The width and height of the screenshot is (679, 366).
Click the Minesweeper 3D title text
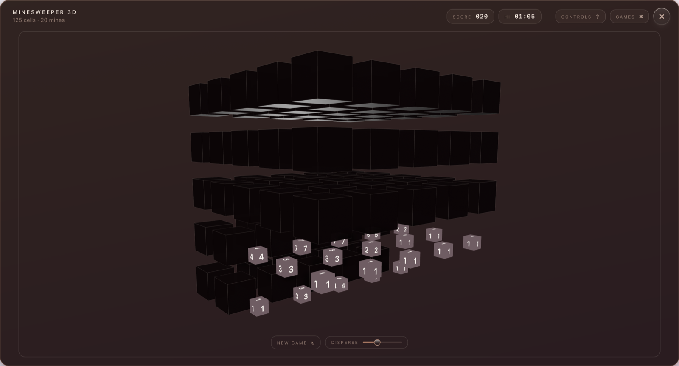pos(45,12)
